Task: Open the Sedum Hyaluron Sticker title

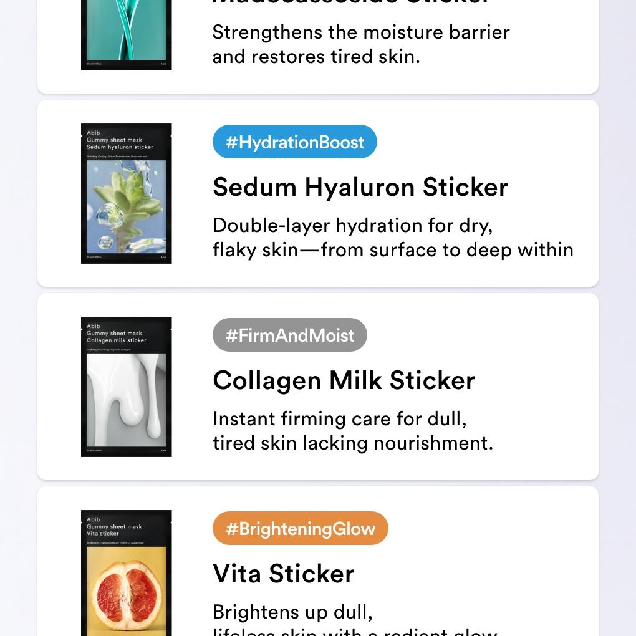Action: [360, 187]
